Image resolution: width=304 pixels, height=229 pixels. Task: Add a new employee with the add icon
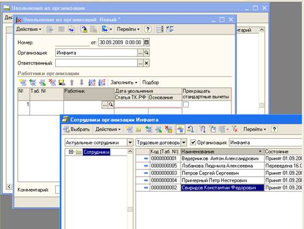(x=129, y=129)
